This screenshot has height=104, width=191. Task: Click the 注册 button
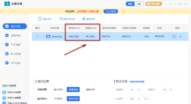pos(139,4)
